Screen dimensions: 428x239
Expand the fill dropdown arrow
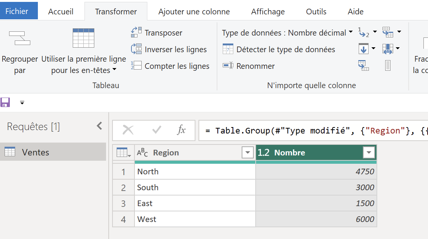[x=373, y=48]
